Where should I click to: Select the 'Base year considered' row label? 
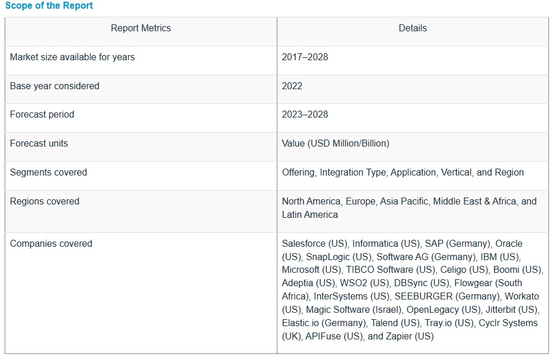click(54, 86)
